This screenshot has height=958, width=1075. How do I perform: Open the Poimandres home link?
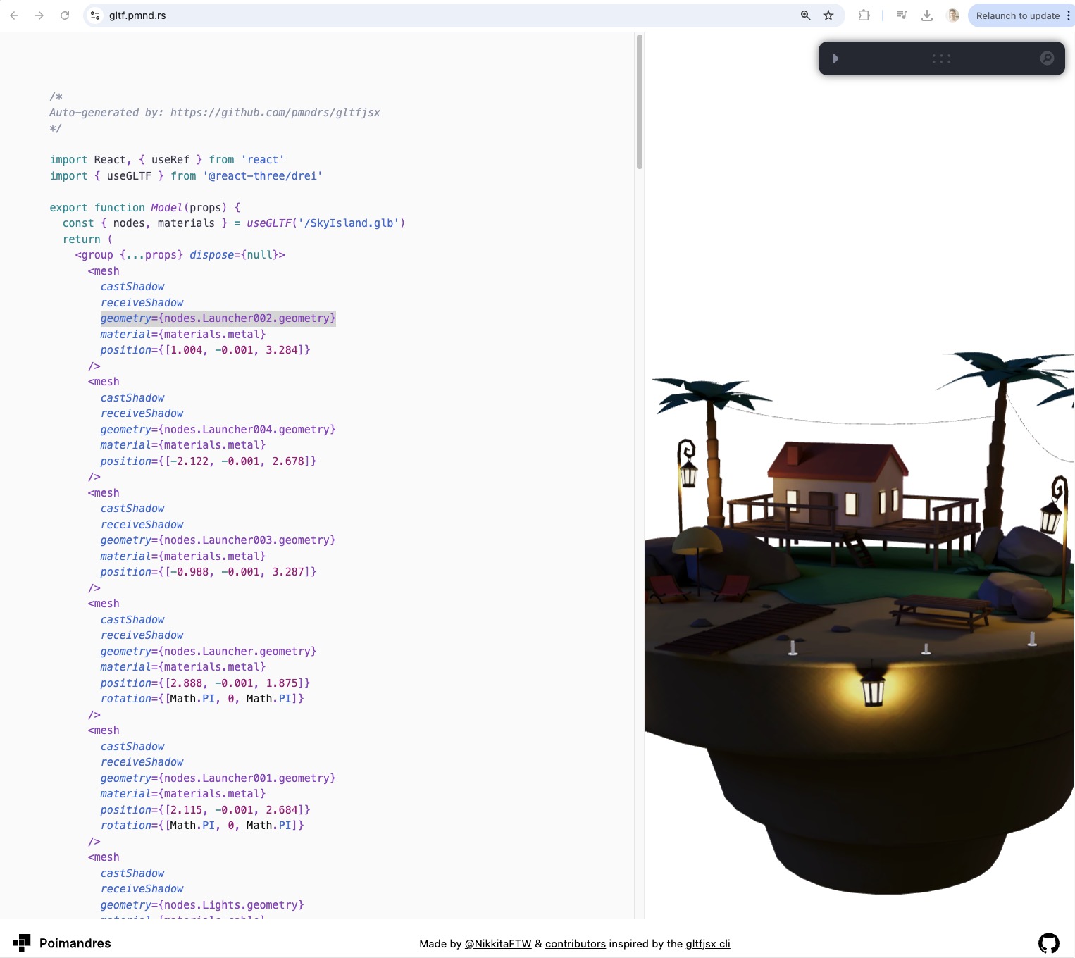coord(75,943)
